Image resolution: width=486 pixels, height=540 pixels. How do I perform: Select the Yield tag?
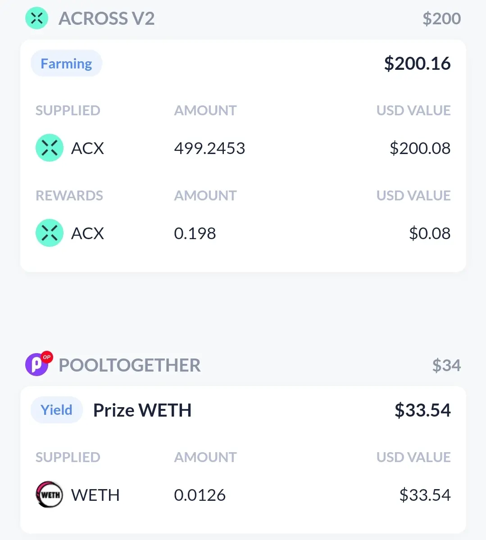pos(56,410)
